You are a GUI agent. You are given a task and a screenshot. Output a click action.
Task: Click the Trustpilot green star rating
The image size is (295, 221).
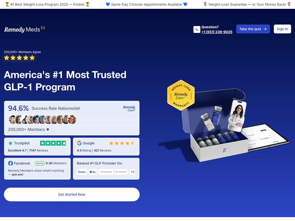[x=53, y=143]
